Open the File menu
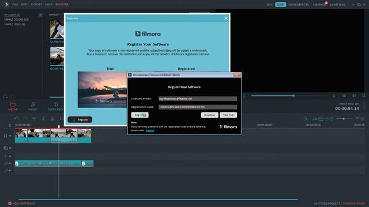369x207 pixels. point(15,4)
